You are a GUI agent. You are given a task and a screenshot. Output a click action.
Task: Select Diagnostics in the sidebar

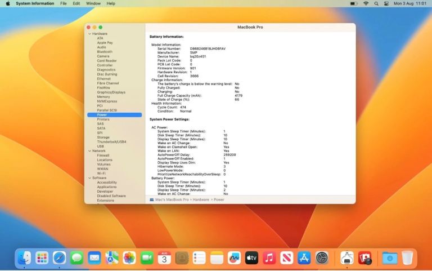click(106, 70)
